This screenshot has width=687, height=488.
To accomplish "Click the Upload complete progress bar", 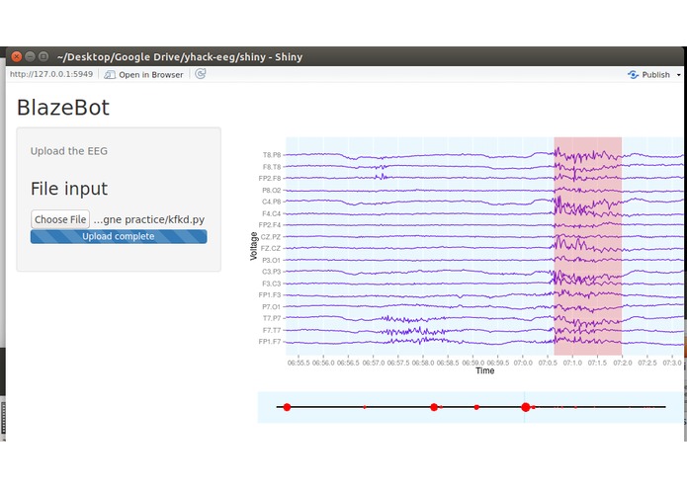I will [119, 236].
